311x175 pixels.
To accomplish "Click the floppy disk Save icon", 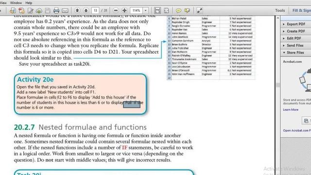I will (x=48, y=11).
